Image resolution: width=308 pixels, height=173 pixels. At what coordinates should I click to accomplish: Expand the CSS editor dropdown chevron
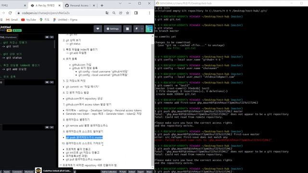coord(51,82)
